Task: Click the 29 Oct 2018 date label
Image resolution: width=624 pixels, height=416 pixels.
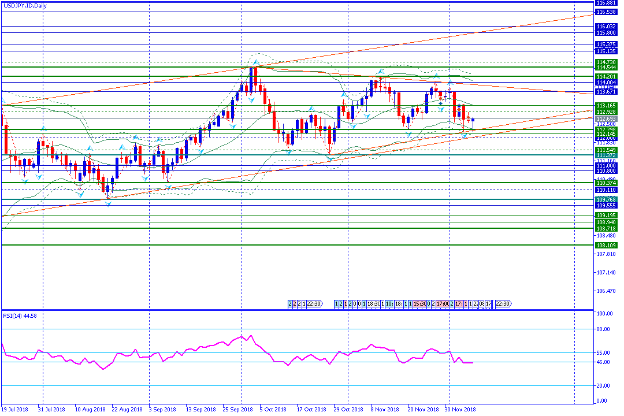Action: click(x=348, y=409)
